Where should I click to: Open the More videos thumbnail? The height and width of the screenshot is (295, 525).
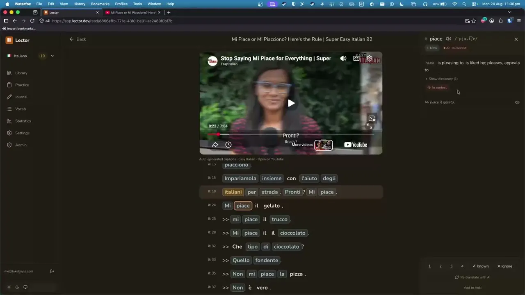(323, 145)
